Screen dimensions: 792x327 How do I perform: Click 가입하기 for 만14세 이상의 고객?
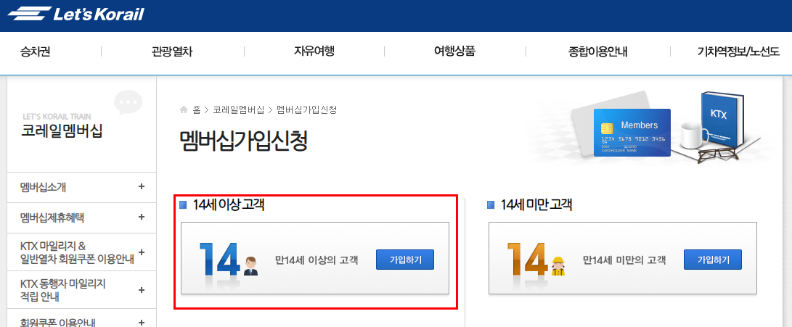click(x=405, y=260)
